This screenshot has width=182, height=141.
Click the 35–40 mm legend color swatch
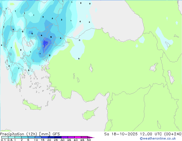(x=71, y=137)
